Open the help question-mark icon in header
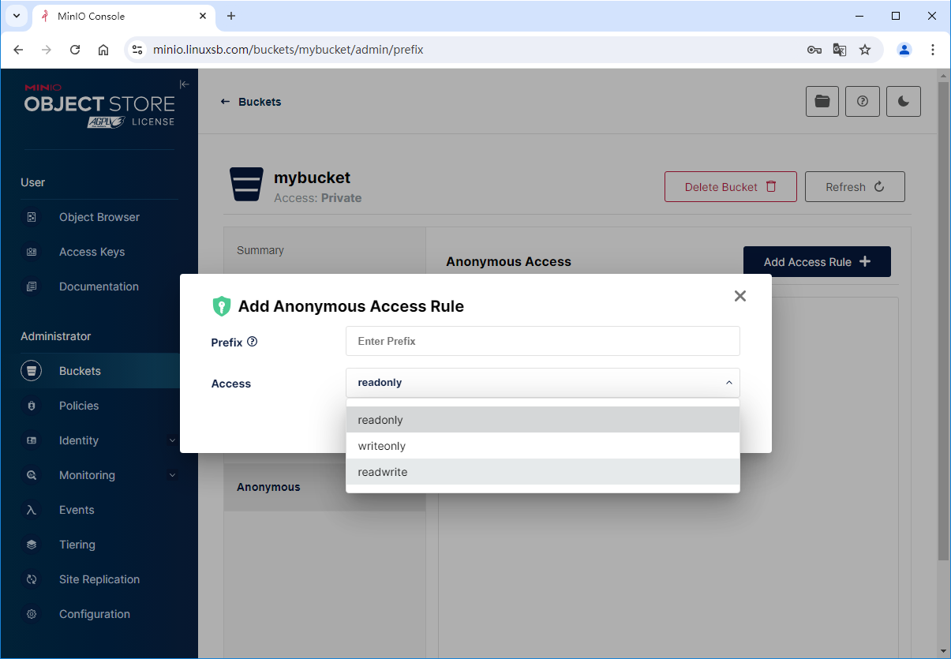Screen dimensions: 951x659 point(863,101)
